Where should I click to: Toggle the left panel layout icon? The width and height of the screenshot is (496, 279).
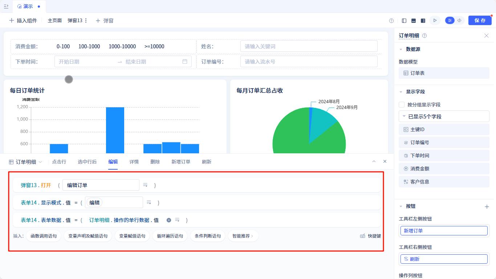[404, 20]
